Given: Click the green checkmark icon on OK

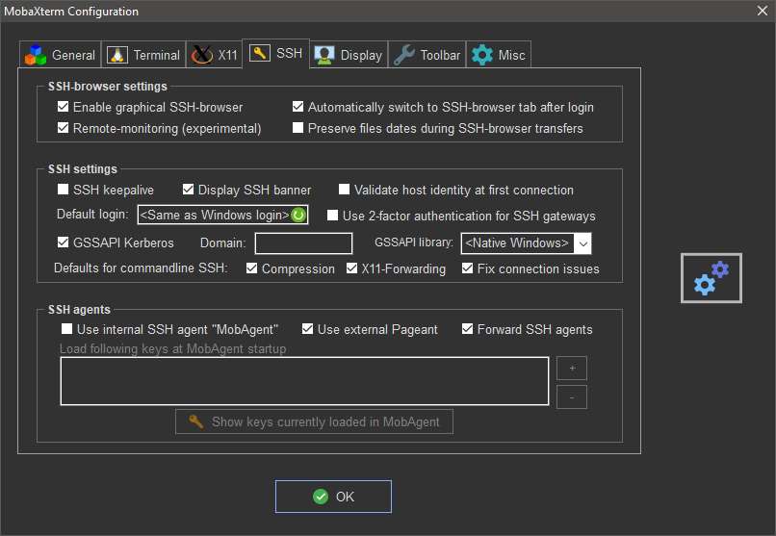Looking at the screenshot, I should (x=321, y=497).
